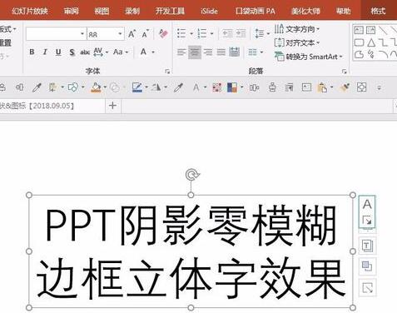The height and width of the screenshot is (313, 397).
Task: Open the 美化大师 tab
Action: pyautogui.click(x=306, y=11)
